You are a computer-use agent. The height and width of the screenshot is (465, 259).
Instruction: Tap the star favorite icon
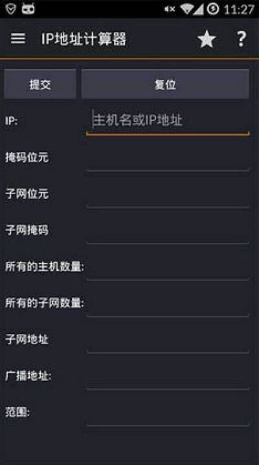pyautogui.click(x=207, y=39)
